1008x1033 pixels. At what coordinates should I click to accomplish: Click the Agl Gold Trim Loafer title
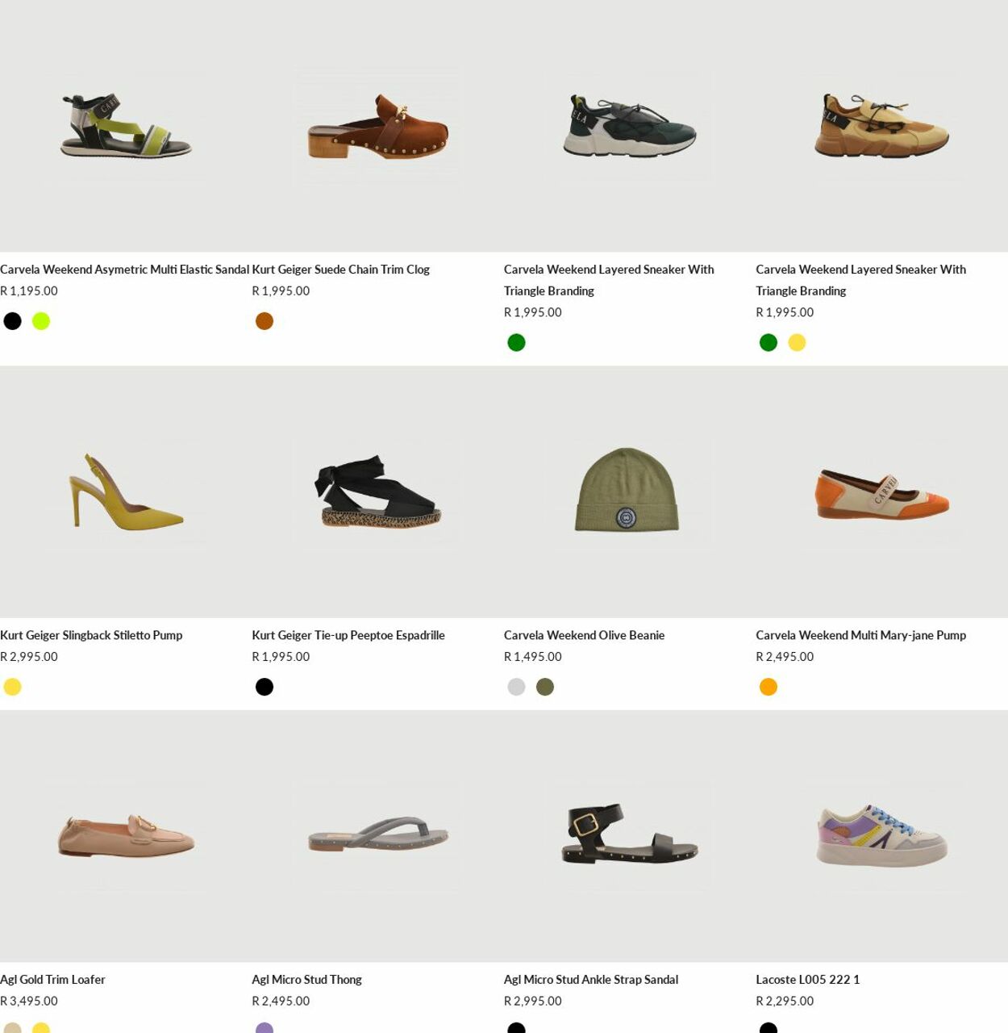pyautogui.click(x=52, y=980)
